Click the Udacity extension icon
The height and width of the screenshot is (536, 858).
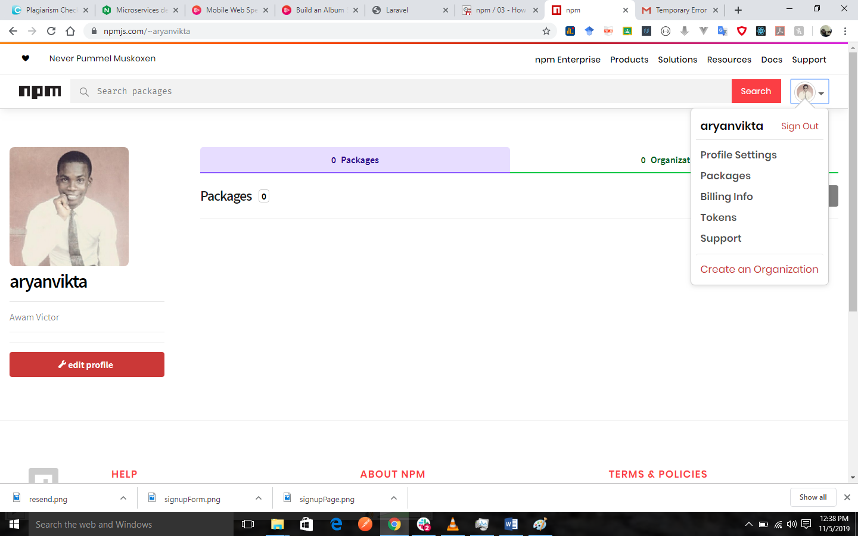646,31
